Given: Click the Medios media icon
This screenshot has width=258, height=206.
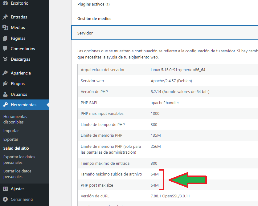Looking at the screenshot, I should pos(5,27).
